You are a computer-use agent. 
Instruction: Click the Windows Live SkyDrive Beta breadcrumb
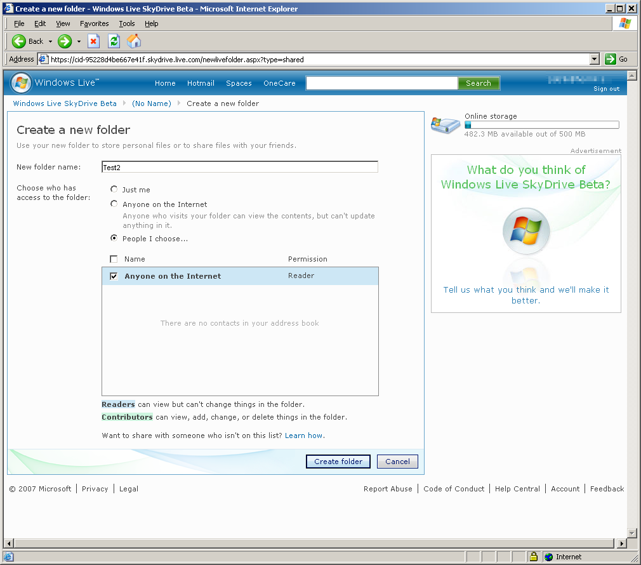point(65,103)
